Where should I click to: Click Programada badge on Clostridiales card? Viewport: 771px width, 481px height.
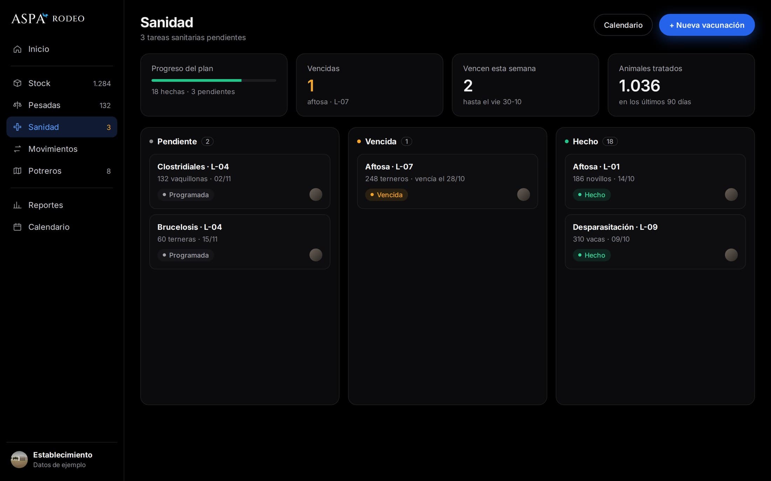pos(186,195)
